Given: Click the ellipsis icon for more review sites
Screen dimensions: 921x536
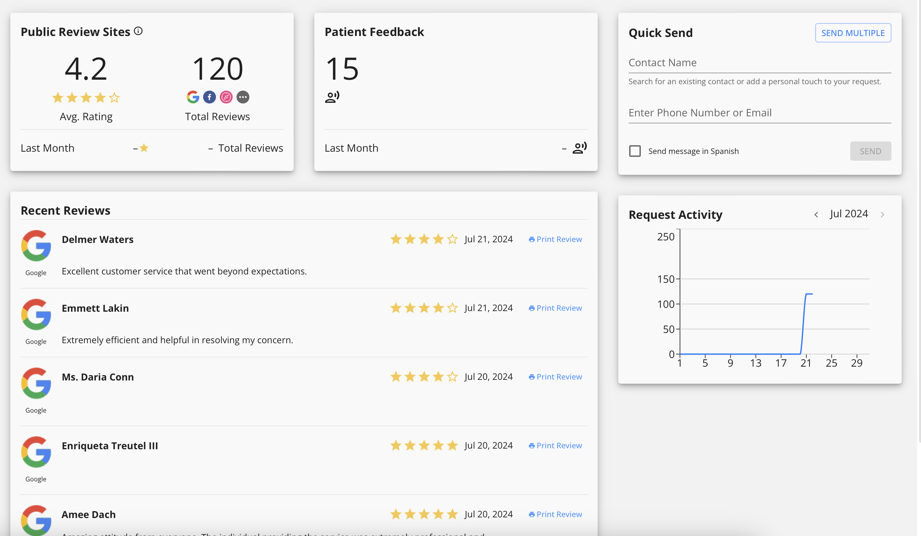Looking at the screenshot, I should 243,97.
